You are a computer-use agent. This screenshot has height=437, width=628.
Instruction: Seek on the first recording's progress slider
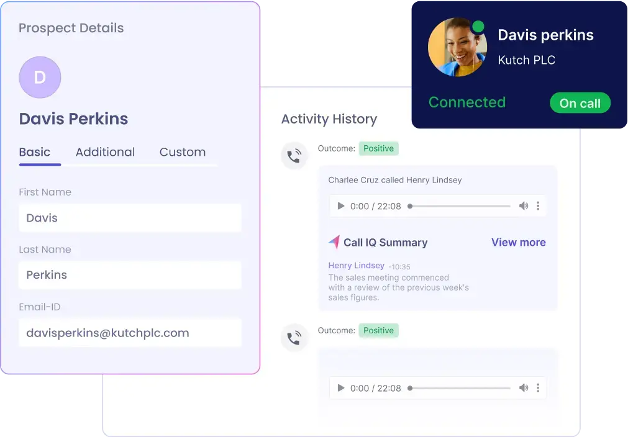[460, 206]
